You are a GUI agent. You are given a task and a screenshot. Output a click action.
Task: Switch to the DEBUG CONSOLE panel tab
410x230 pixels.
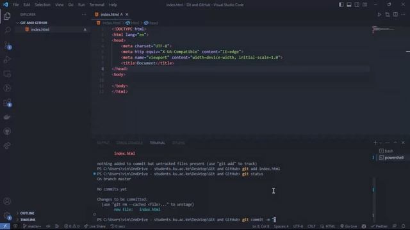(129, 143)
